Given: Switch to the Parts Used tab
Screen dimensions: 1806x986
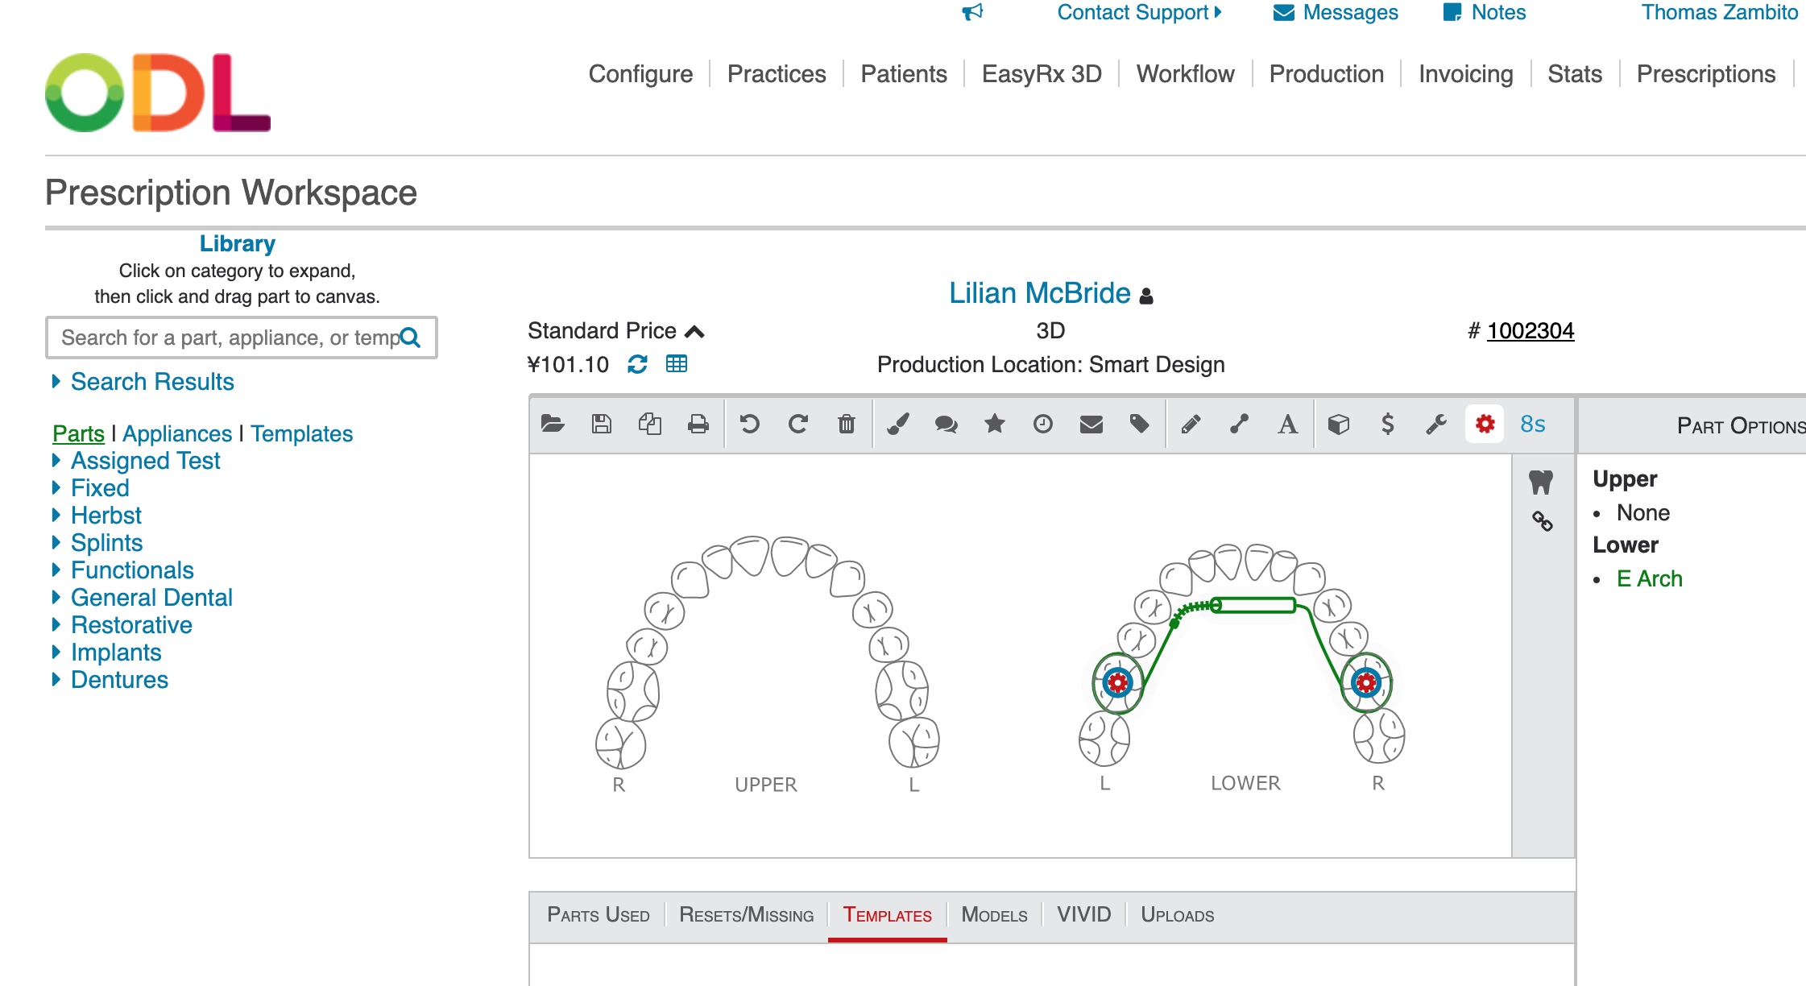Looking at the screenshot, I should [x=598, y=915].
